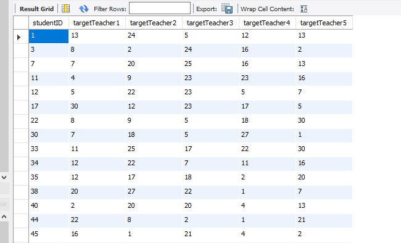
Task: Select the studentID 33 cell
Action: pyautogui.click(x=49, y=149)
